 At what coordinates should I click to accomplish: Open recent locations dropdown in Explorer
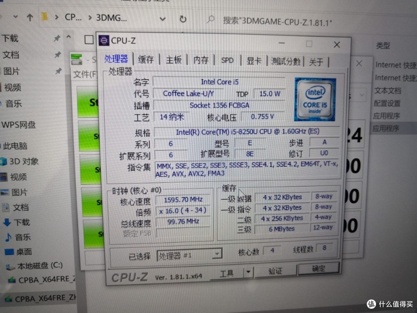pyautogui.click(x=15, y=17)
